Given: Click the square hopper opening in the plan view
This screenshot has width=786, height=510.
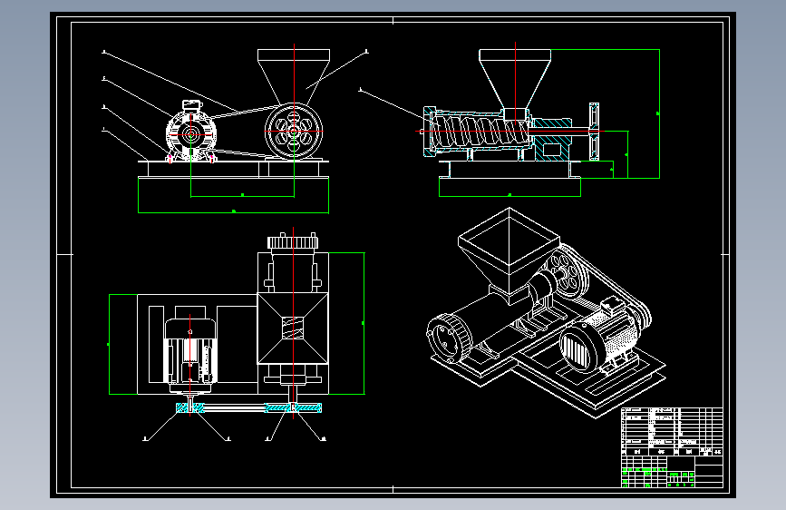Looking at the screenshot, I should [293, 329].
